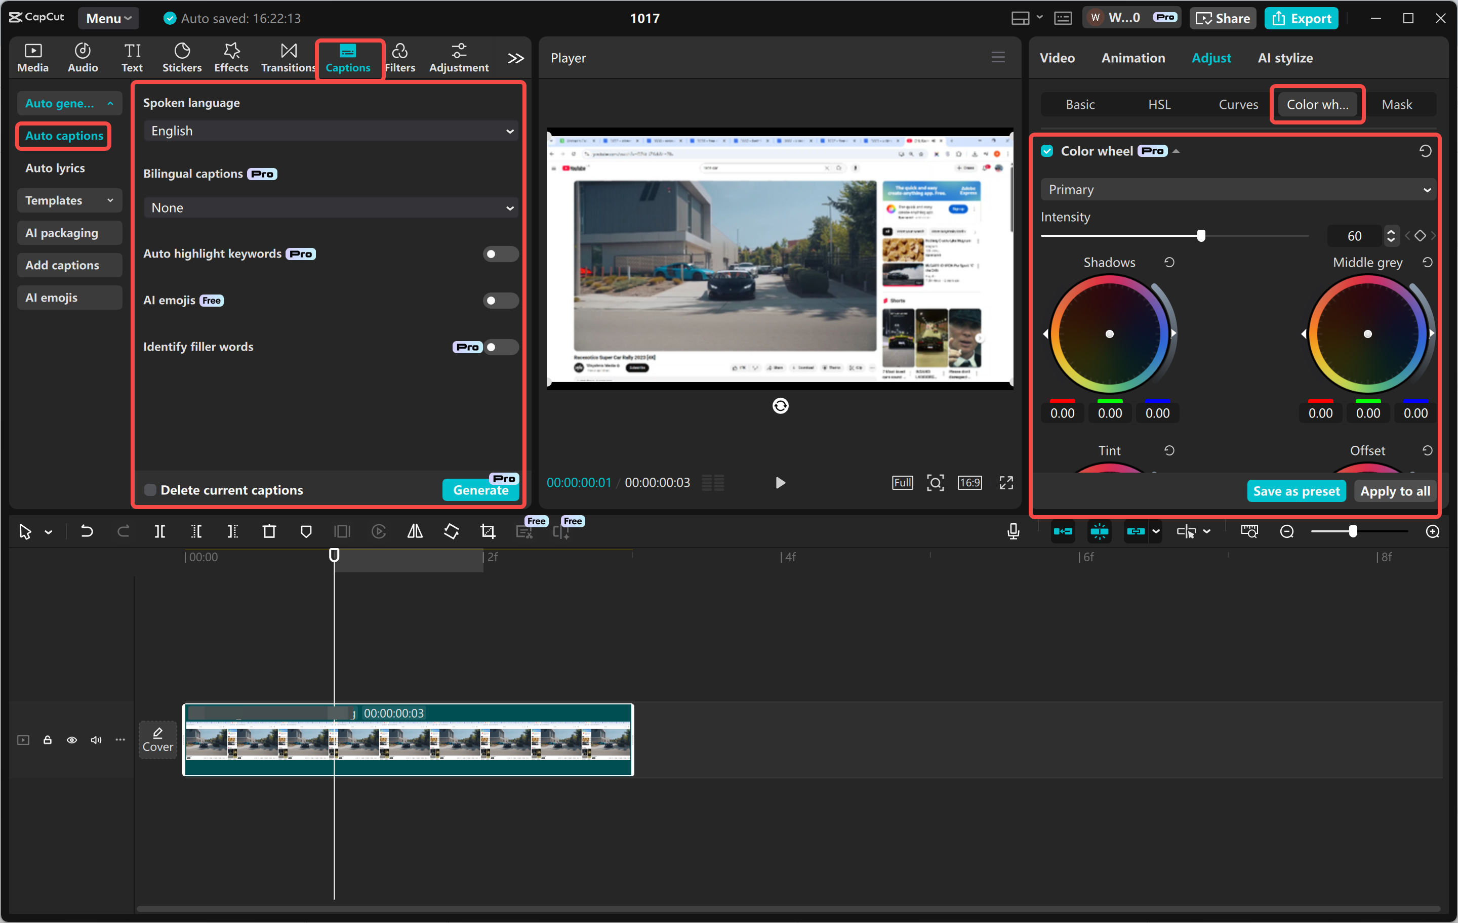Click the Record voiceover microphone icon

[1013, 531]
